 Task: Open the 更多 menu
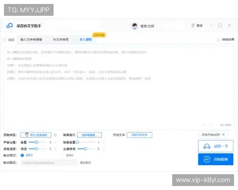(x=197, y=26)
